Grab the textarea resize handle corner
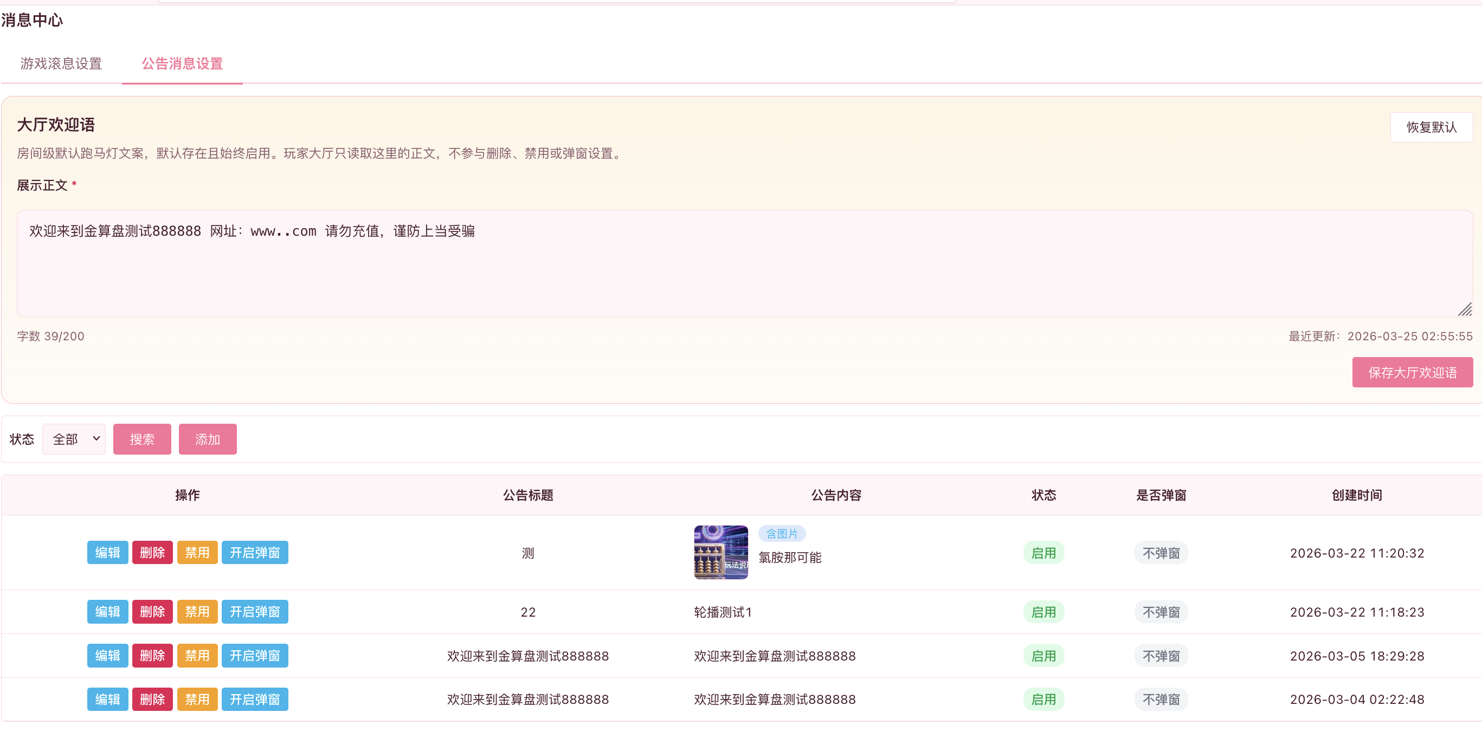 tap(1465, 309)
